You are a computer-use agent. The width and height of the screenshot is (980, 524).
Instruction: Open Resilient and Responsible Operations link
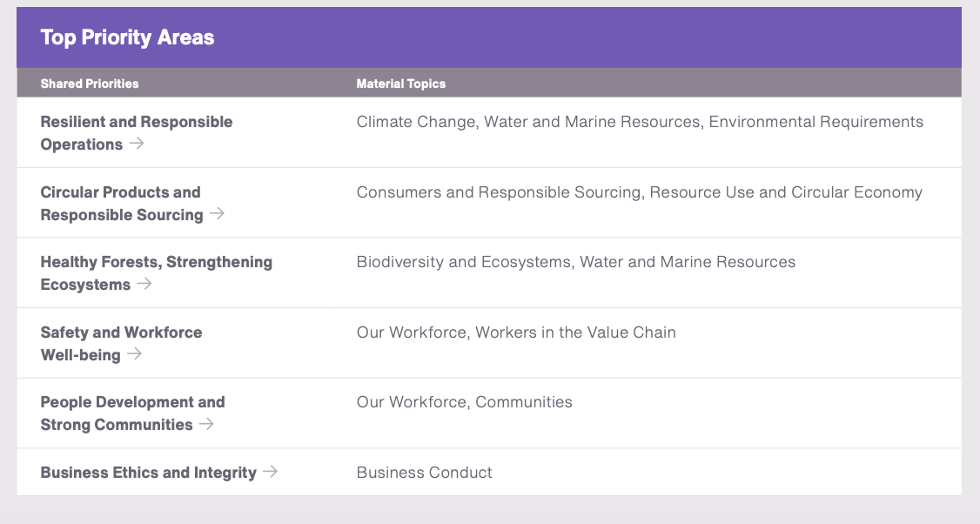pos(137,132)
